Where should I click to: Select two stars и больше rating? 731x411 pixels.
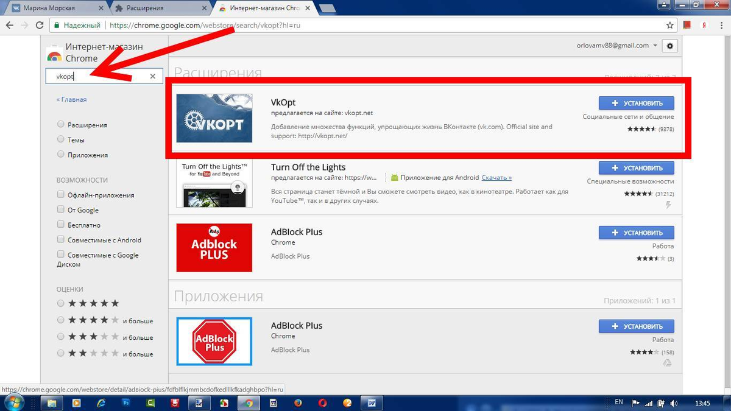point(60,353)
